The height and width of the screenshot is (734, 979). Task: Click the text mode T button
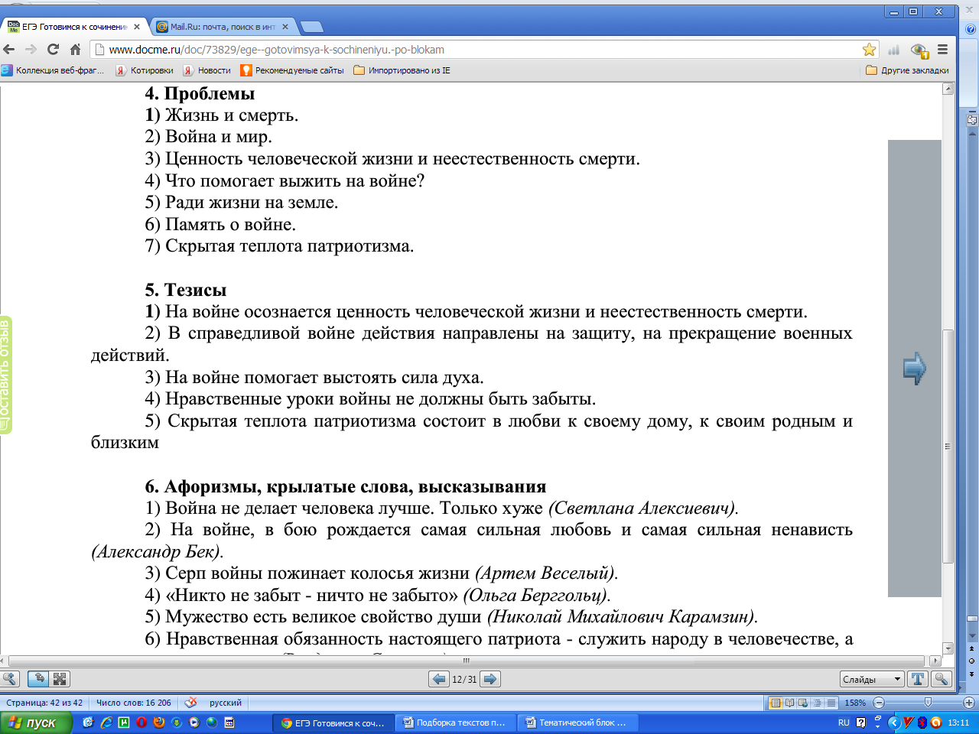pos(917,679)
